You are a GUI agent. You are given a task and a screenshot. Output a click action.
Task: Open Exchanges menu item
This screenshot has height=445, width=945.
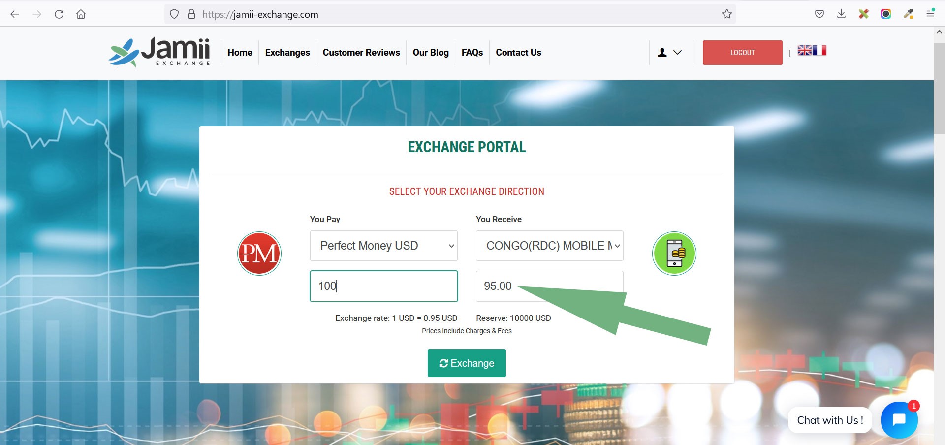[287, 52]
